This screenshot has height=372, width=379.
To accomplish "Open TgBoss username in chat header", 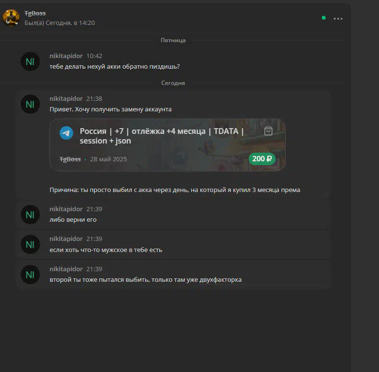I will (x=35, y=13).
